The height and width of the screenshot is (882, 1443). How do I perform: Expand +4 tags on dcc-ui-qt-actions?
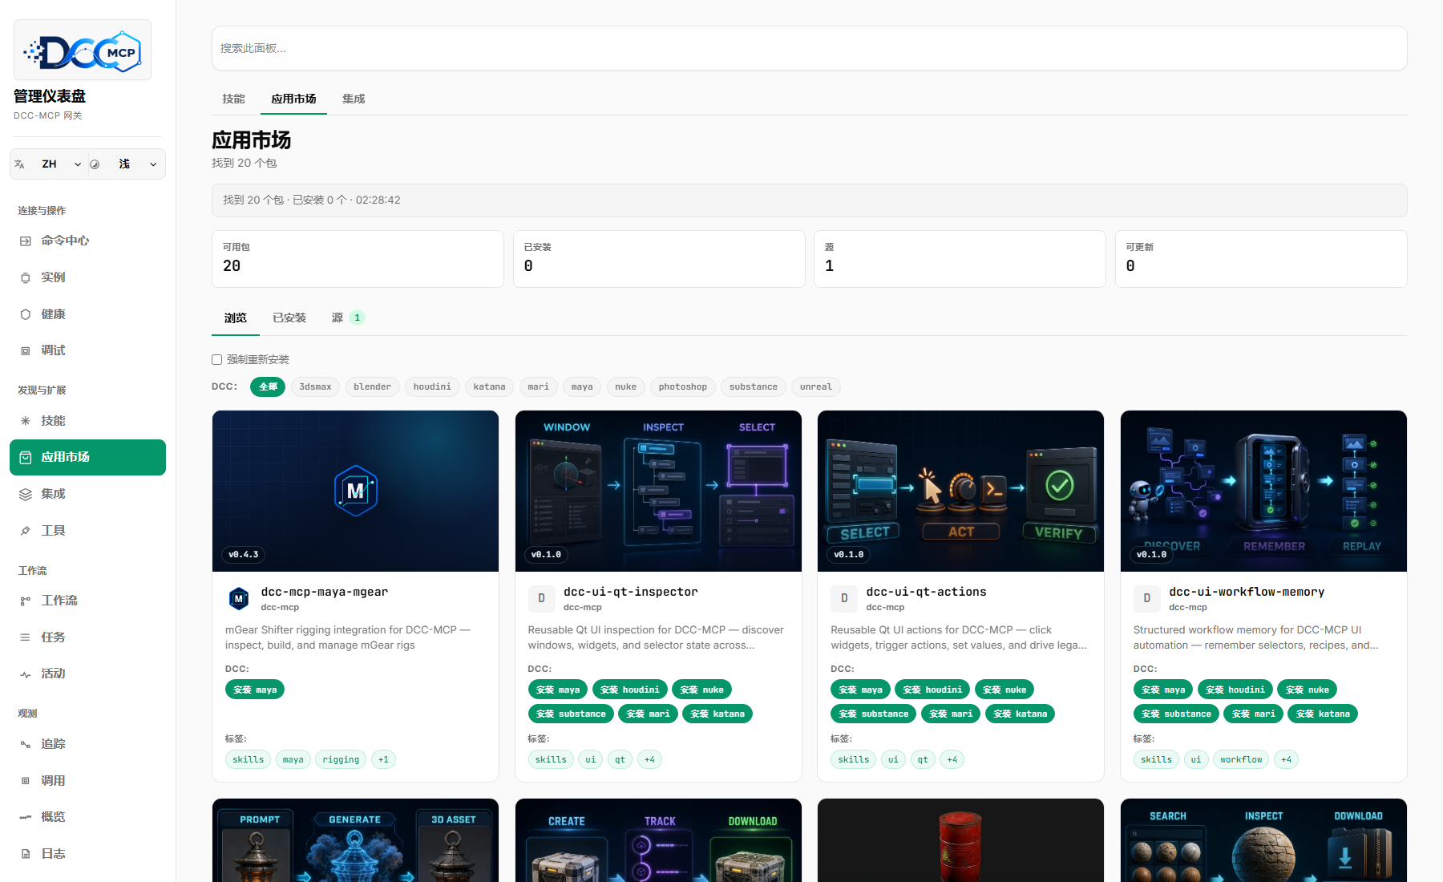coord(952,759)
